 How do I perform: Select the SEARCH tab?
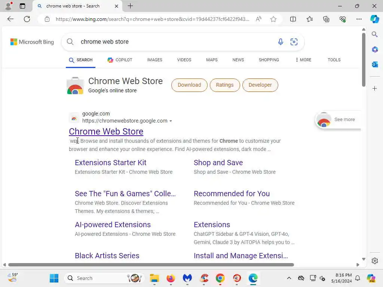(x=81, y=60)
